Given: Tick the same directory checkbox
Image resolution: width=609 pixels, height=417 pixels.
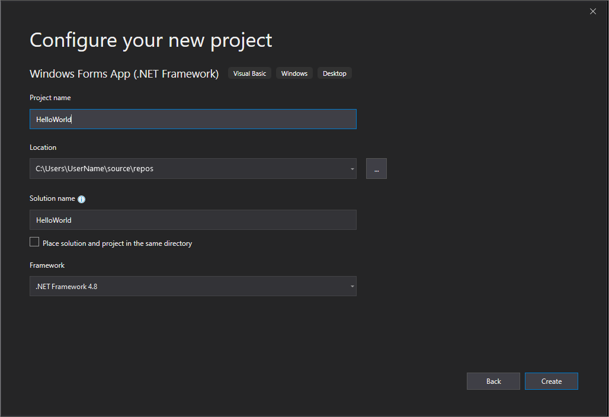Looking at the screenshot, I should pyautogui.click(x=34, y=242).
